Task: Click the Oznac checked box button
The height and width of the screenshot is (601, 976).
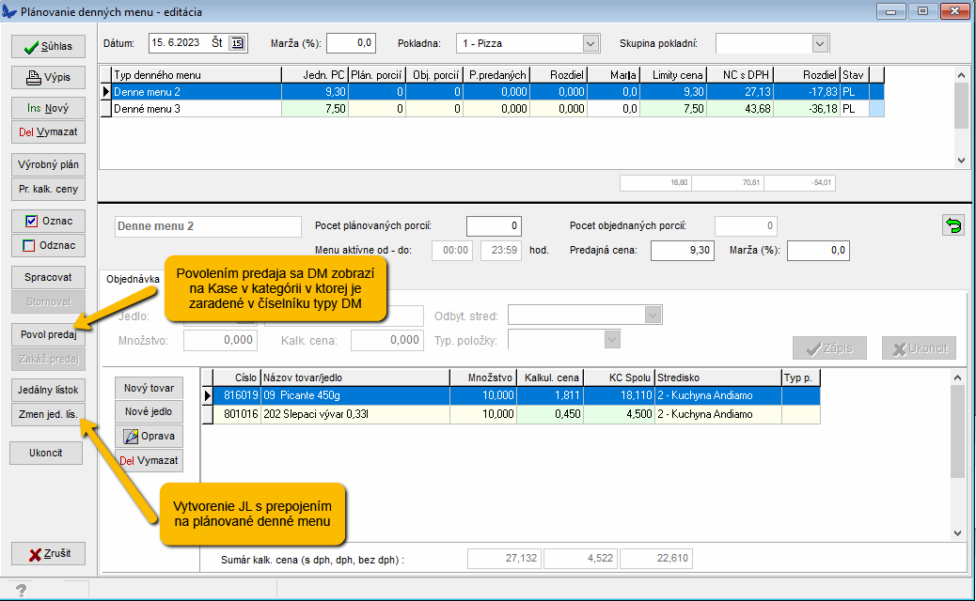Action: click(x=48, y=221)
